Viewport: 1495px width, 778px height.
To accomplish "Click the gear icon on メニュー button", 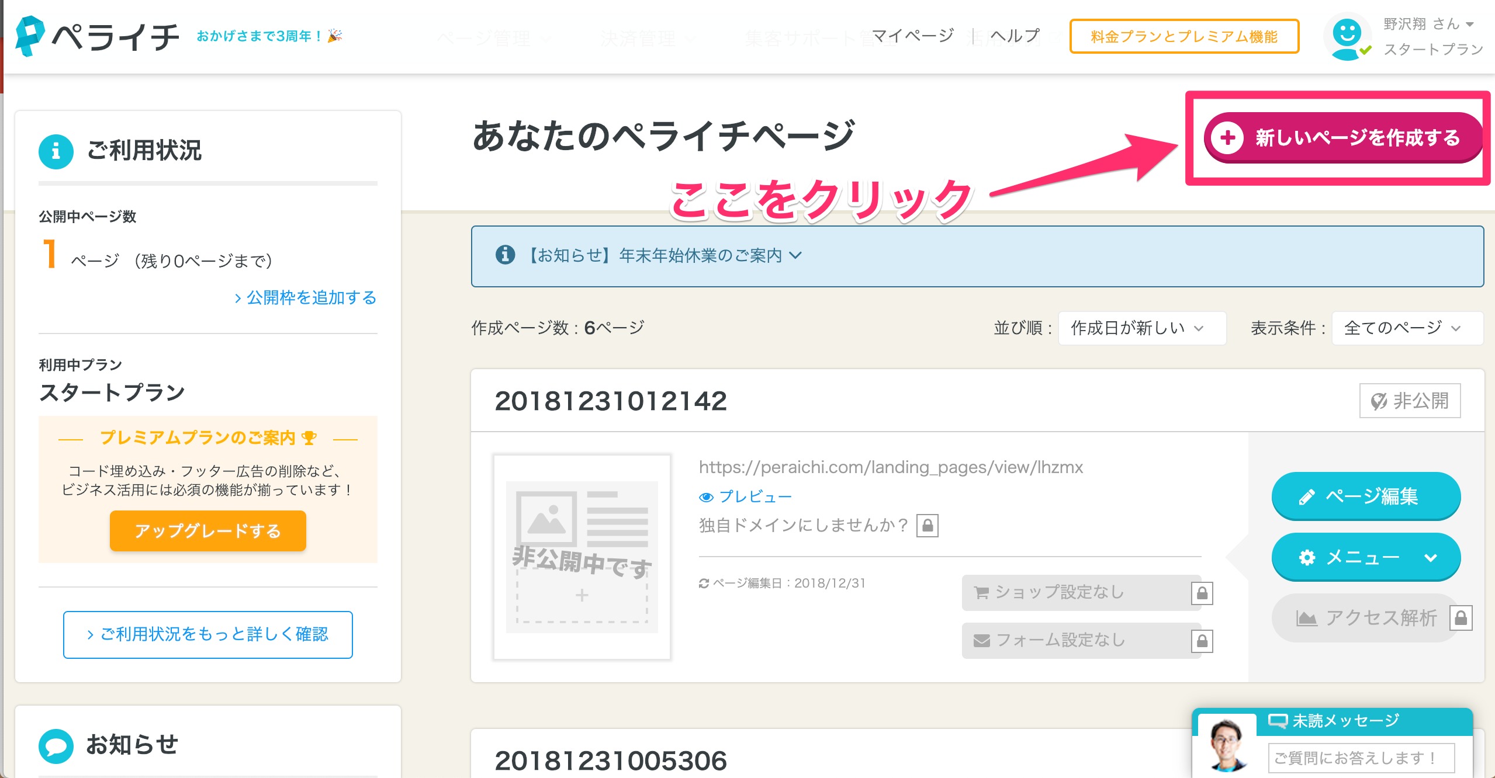I will [x=1307, y=558].
